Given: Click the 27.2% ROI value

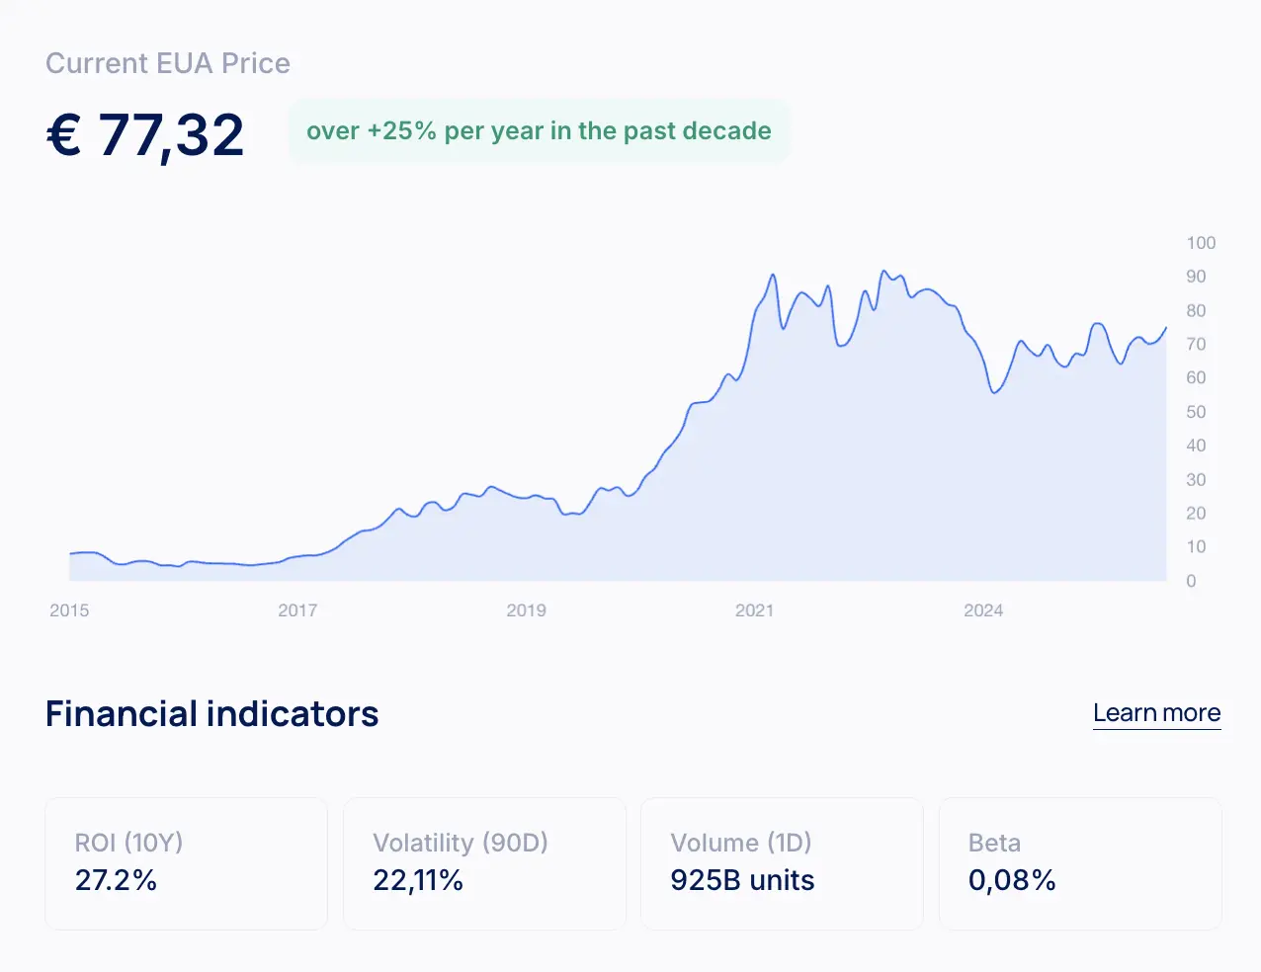Looking at the screenshot, I should pos(116,880).
